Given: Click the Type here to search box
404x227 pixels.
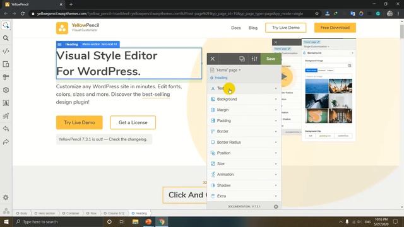Looking at the screenshot, I should 58,221.
